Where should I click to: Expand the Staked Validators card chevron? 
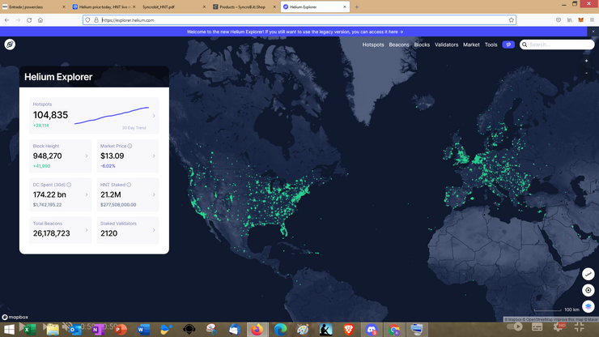(x=154, y=230)
